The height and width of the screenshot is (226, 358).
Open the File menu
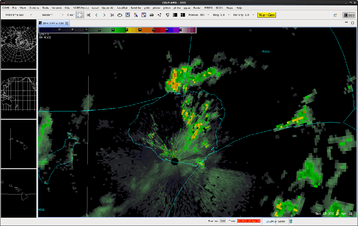coord(15,8)
